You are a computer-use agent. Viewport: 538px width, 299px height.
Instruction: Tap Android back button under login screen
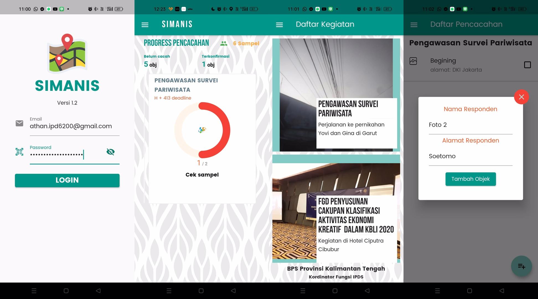click(98, 291)
